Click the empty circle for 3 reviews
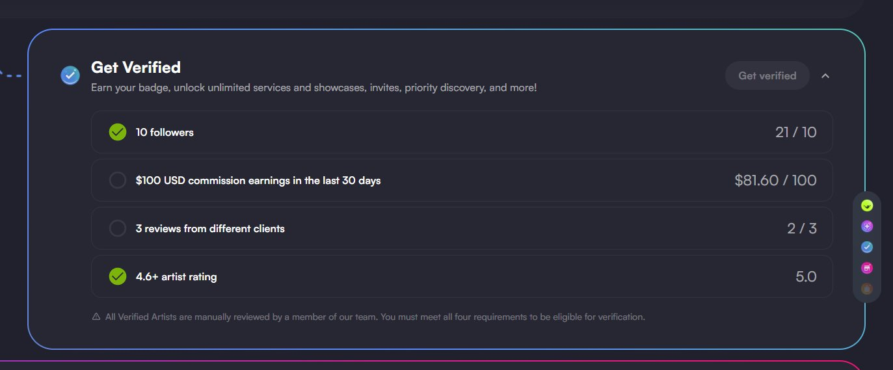 pos(118,228)
